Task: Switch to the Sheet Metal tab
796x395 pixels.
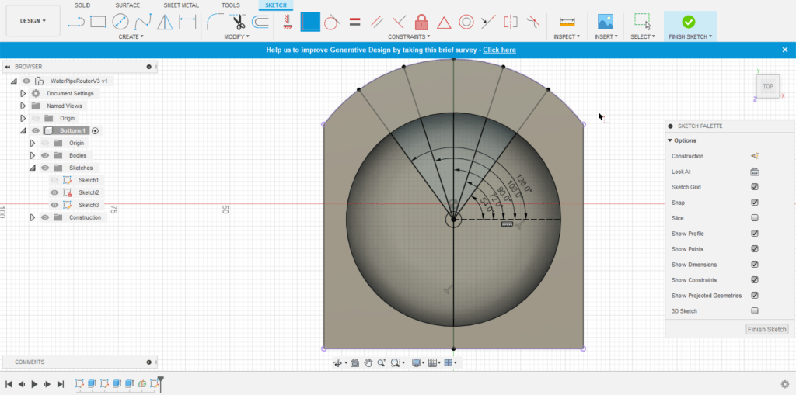Action: 180,5
